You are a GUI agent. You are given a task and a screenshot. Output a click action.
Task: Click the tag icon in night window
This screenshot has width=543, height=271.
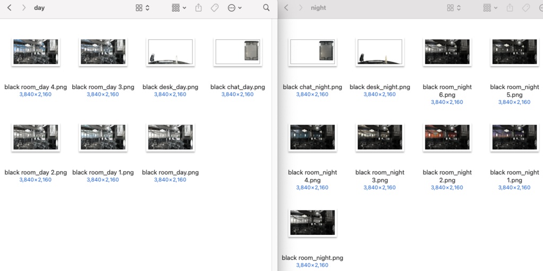tap(526, 8)
